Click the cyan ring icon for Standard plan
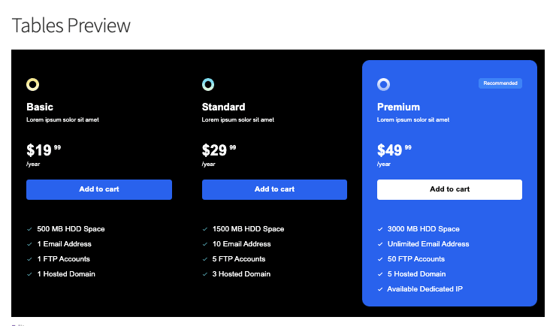 point(208,85)
